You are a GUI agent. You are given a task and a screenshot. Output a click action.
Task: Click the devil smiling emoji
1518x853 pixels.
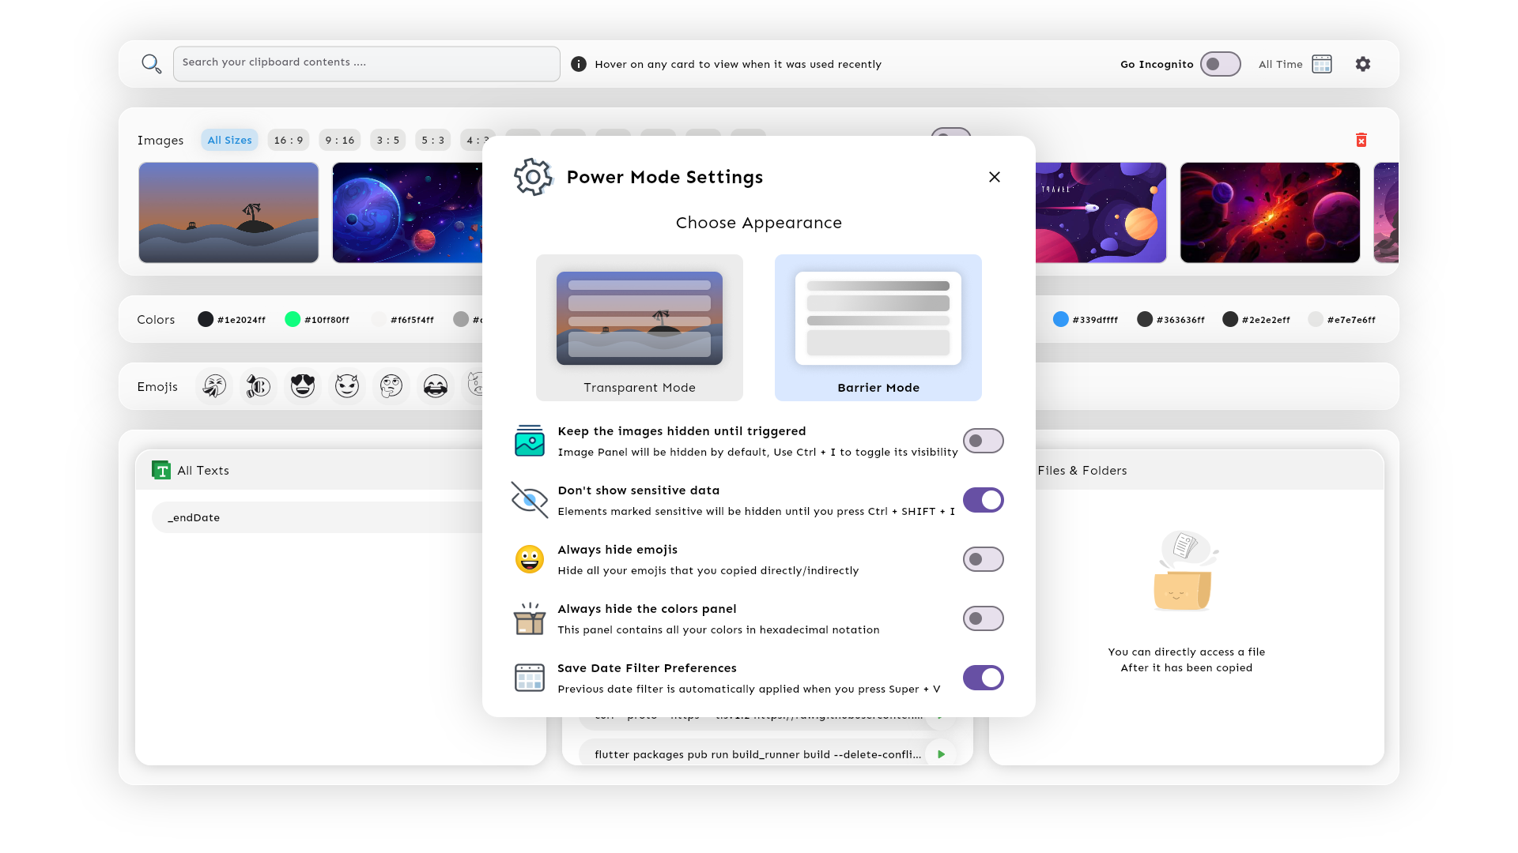tap(347, 386)
